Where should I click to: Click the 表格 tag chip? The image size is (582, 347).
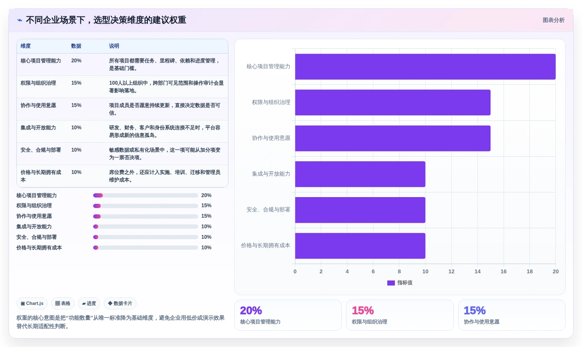click(63, 303)
